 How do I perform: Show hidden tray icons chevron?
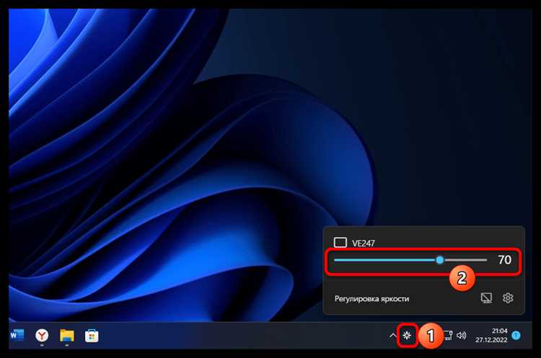coord(392,335)
